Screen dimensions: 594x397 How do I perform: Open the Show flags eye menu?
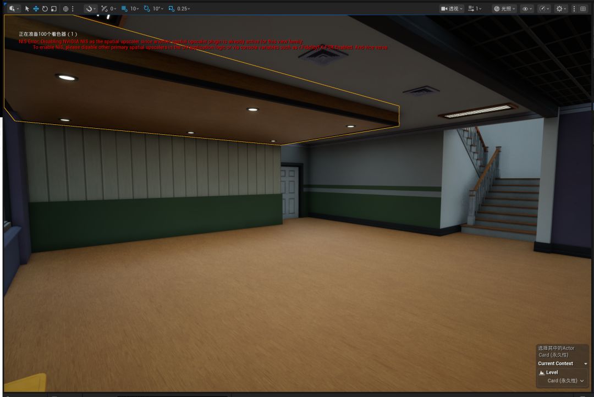527,8
